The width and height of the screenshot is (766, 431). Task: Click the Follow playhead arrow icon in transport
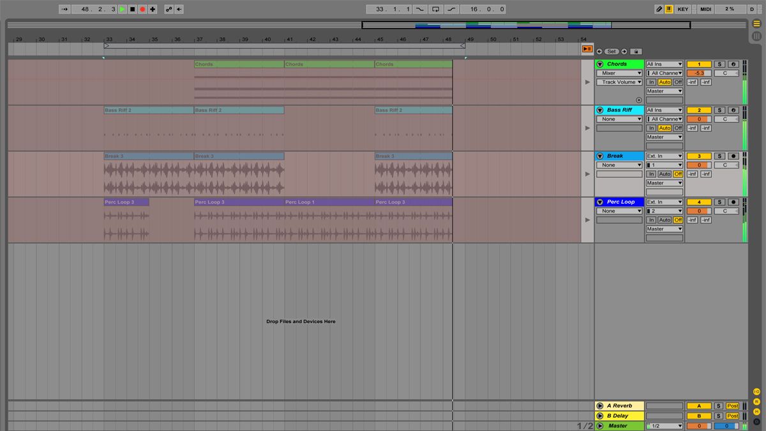tap(64, 9)
